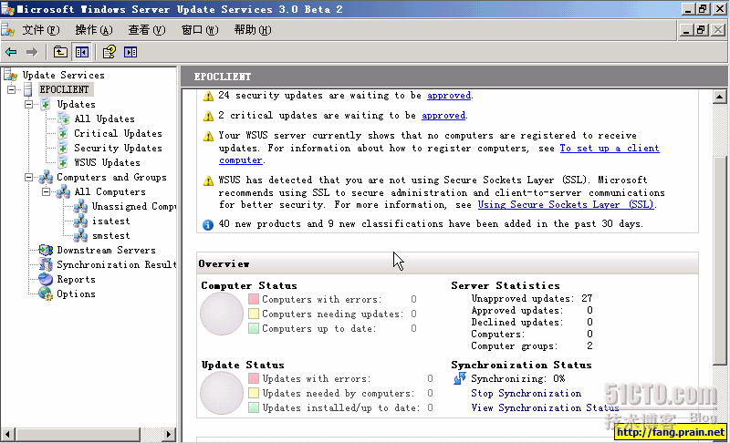
Task: Select Security Updates in the tree
Action: pyautogui.click(x=118, y=148)
